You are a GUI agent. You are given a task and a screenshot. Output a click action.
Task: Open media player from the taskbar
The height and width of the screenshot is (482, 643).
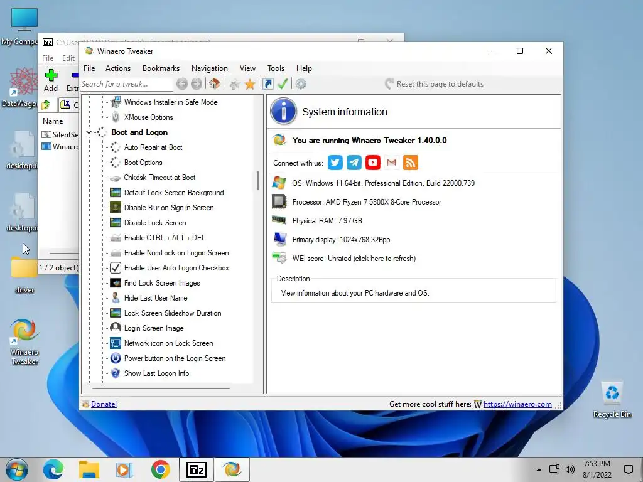click(x=124, y=469)
